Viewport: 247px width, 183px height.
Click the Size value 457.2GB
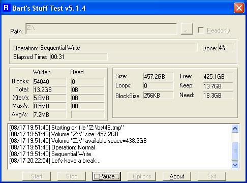tap(159, 77)
